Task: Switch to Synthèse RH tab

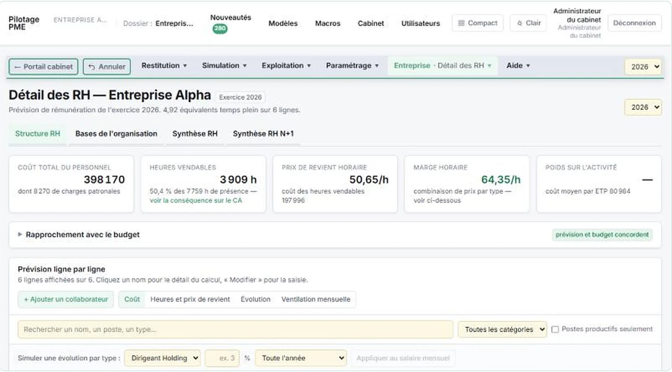Action: (x=195, y=134)
